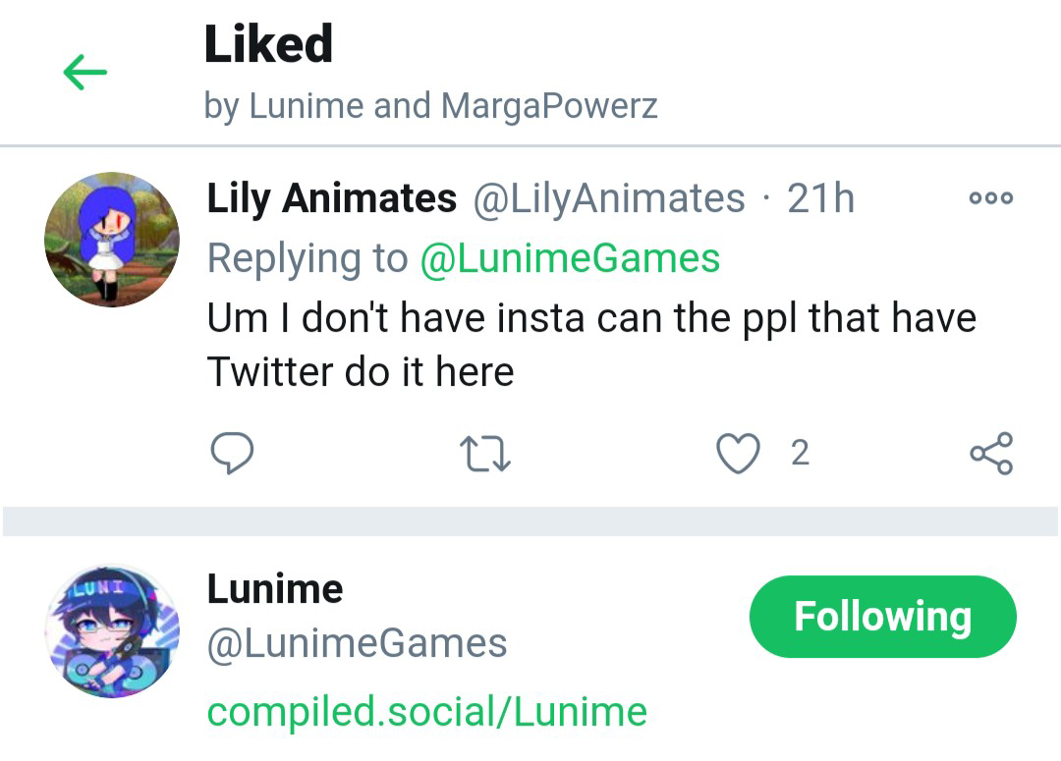The height and width of the screenshot is (761, 1061).
Task: Open Lily Animates' profile picture
Action: click(112, 240)
